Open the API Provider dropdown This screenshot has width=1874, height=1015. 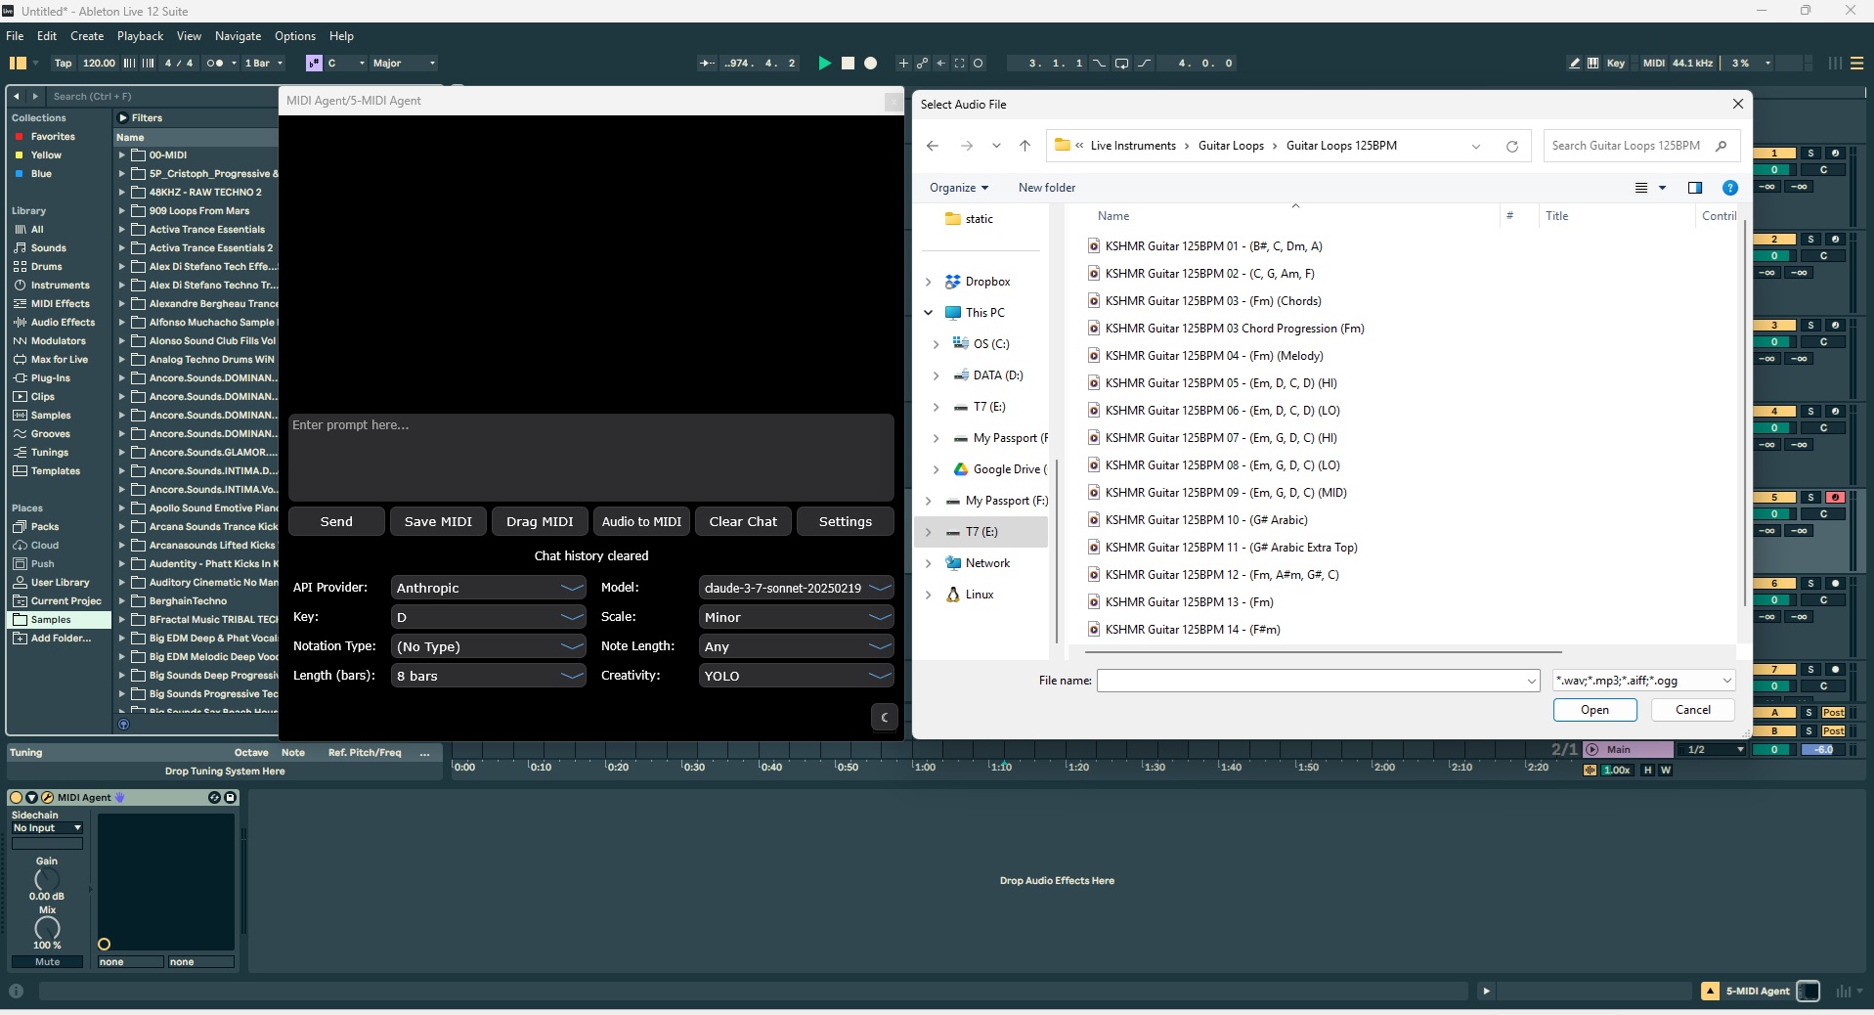488,588
